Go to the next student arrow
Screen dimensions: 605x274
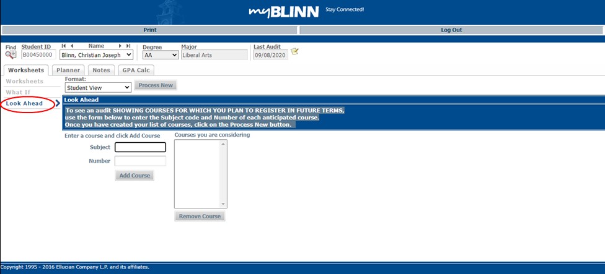pos(120,46)
